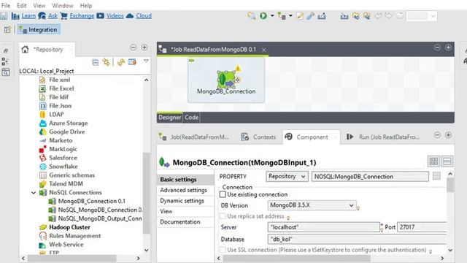467x263 pixels.
Task: Switch to the Designer tab
Action: click(x=169, y=118)
